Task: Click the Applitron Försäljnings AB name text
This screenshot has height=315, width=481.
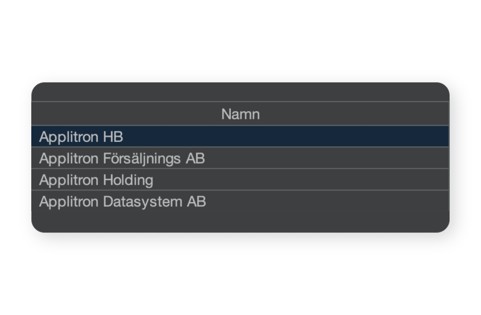Action: (122, 159)
